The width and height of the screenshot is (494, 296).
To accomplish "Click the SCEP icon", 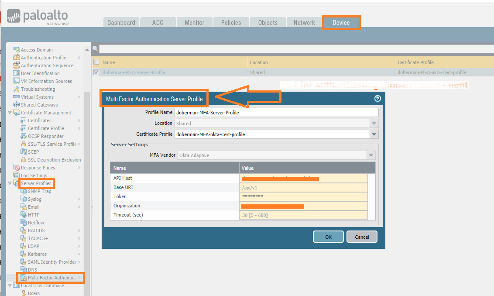I will click(x=23, y=151).
